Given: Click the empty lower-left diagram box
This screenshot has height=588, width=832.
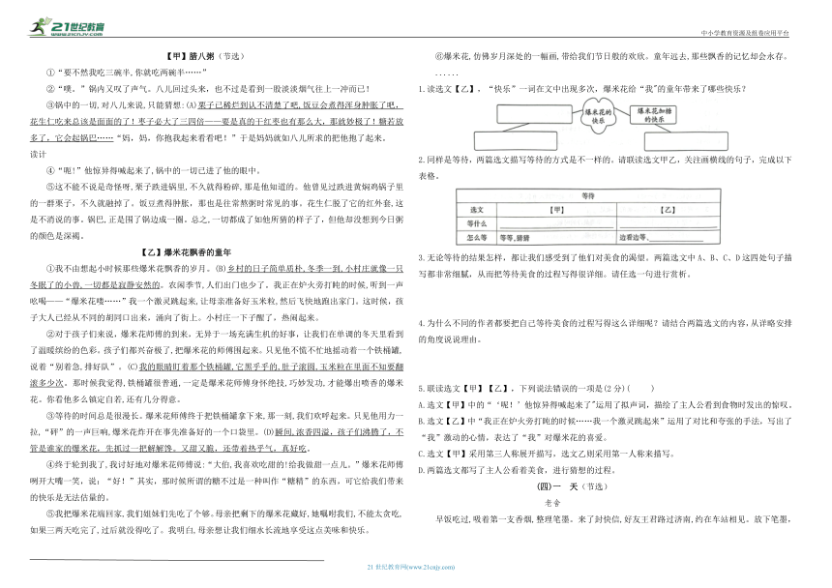Looking at the screenshot, I should [516, 141].
